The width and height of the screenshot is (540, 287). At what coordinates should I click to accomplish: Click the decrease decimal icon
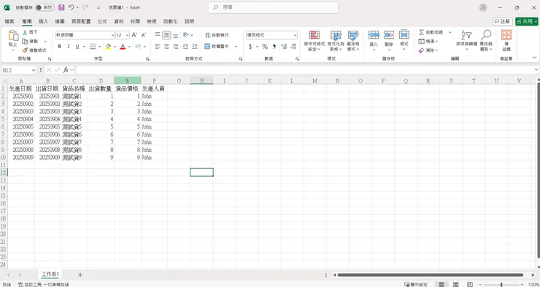pos(293,46)
